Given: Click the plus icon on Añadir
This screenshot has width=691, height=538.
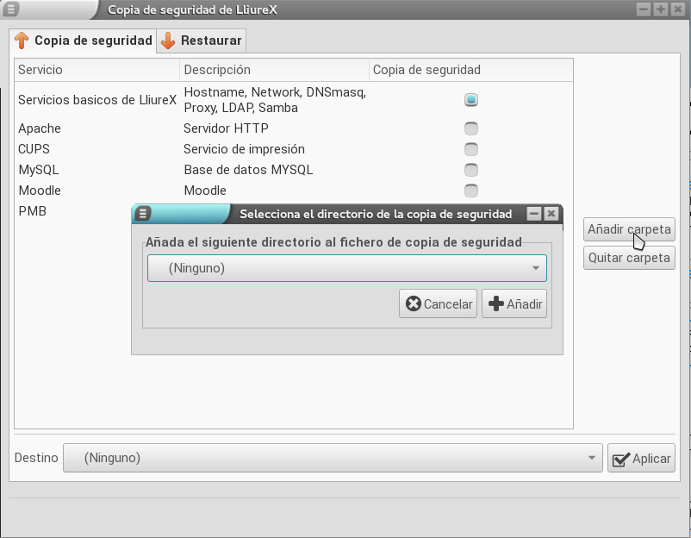Looking at the screenshot, I should coord(496,303).
